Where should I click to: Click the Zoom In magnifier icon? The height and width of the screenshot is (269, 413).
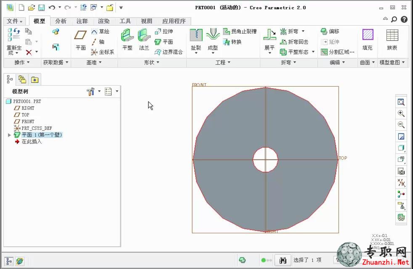[x=401, y=113]
